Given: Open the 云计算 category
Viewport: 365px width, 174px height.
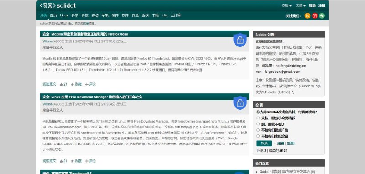Looking at the screenshot, I should coord(176,15).
